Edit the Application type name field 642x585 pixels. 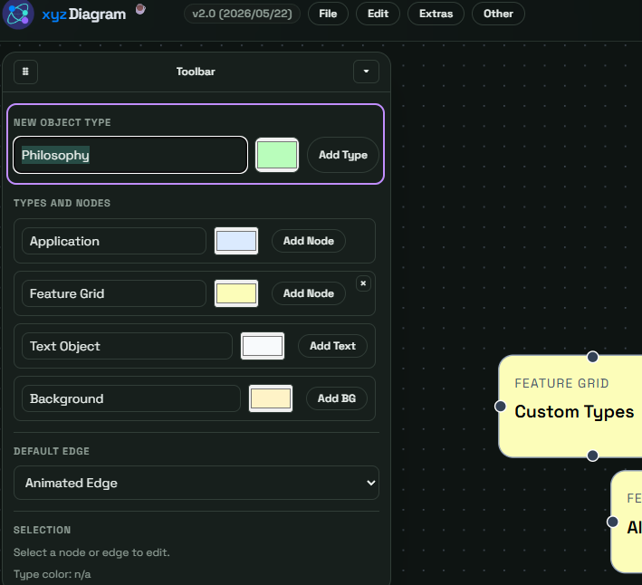coord(114,241)
